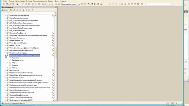Click the Redo arrow icon
The image size is (189, 106).
pos(52,4)
